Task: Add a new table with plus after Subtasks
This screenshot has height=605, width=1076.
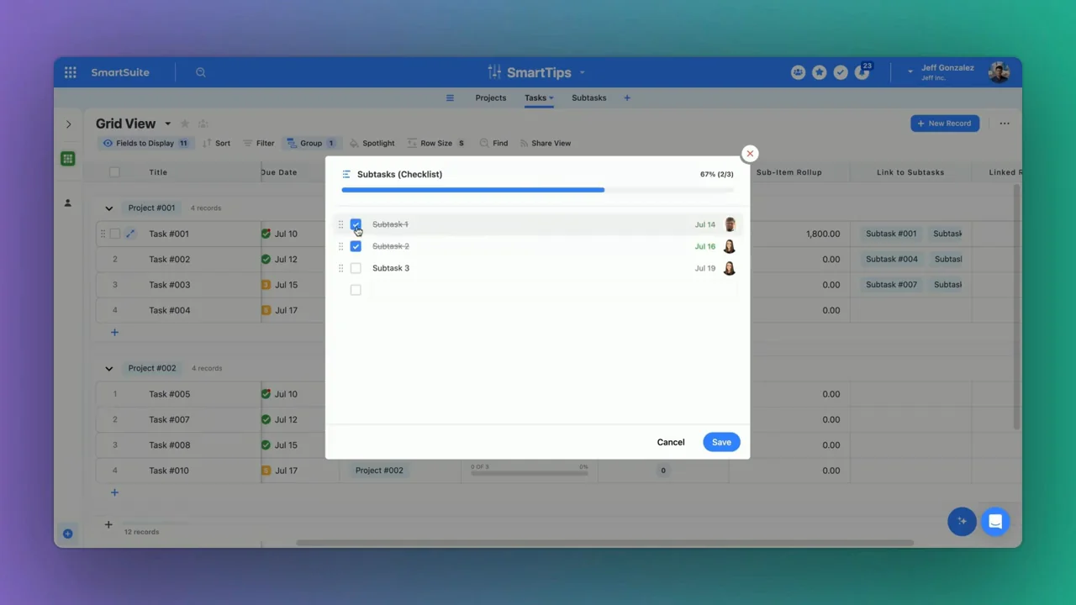Action: 627,97
